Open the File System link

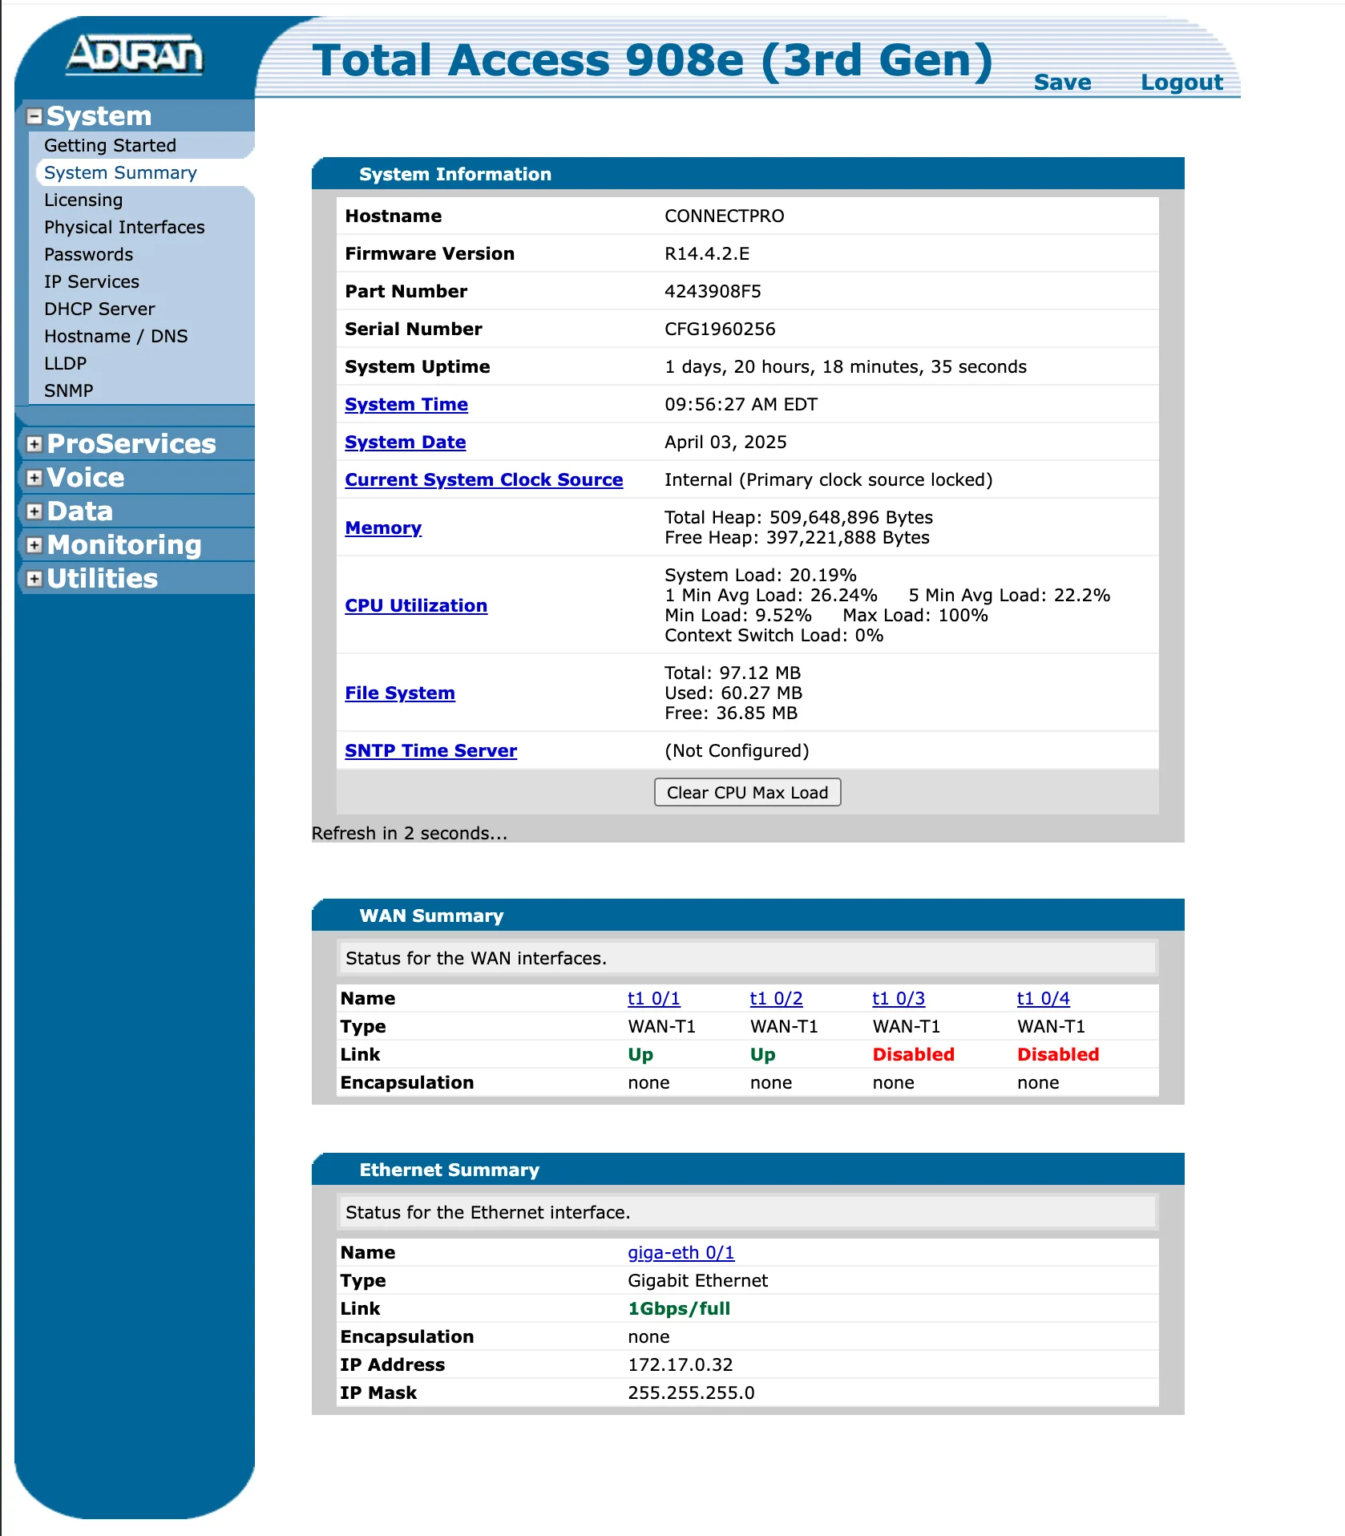(x=400, y=693)
